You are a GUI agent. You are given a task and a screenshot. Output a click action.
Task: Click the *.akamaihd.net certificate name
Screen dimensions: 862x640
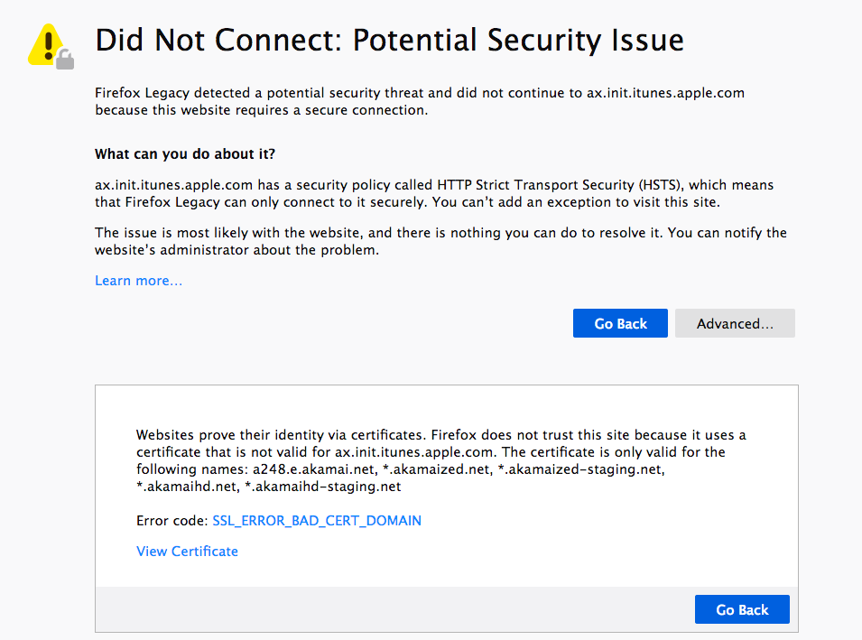pyautogui.click(x=187, y=487)
